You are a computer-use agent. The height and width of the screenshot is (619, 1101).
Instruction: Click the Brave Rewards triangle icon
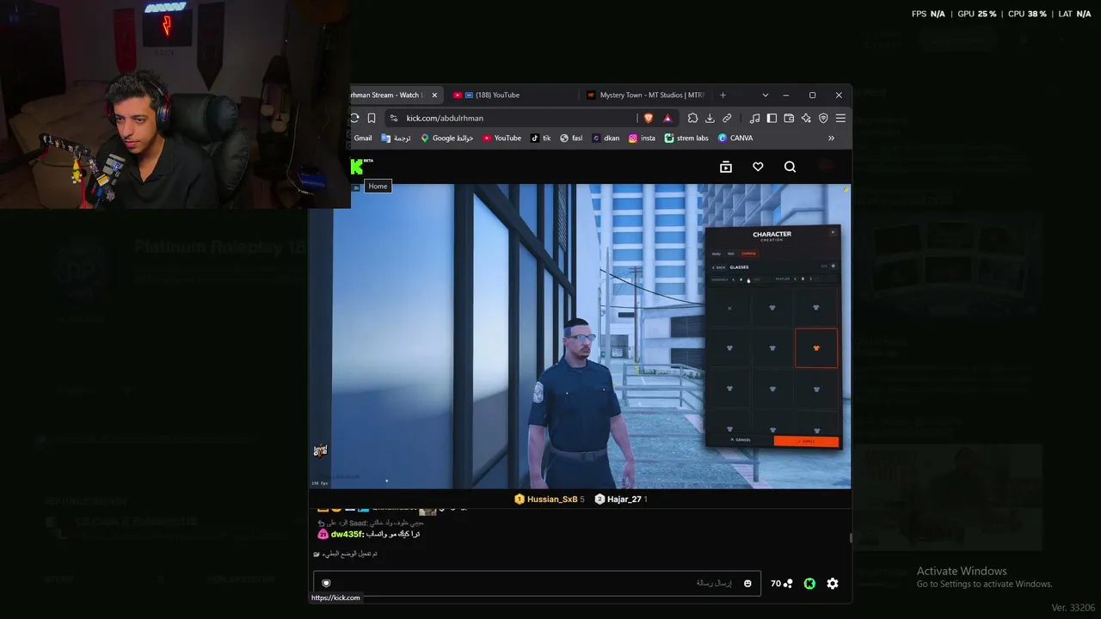pos(667,118)
